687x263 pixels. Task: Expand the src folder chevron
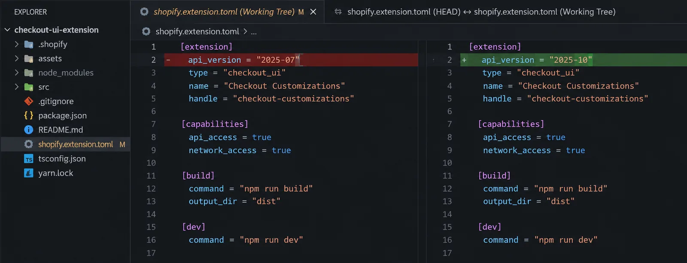tap(17, 87)
